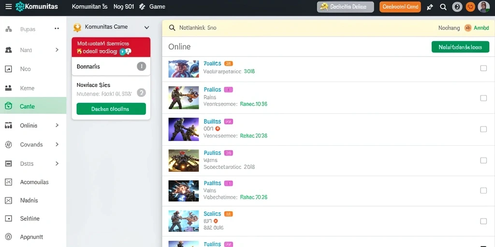Click the Appnunit sidebar icon
Image resolution: width=495 pixels, height=247 pixels.
tap(9, 236)
